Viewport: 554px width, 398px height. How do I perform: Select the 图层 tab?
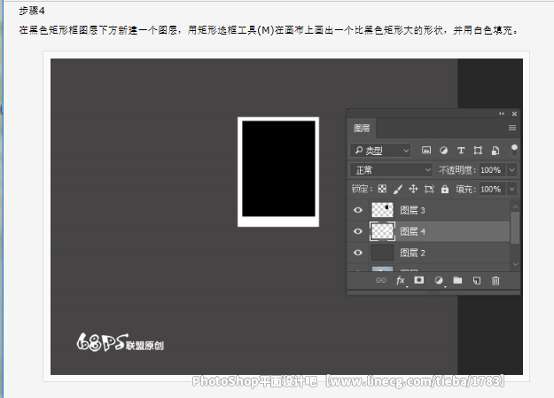(362, 128)
